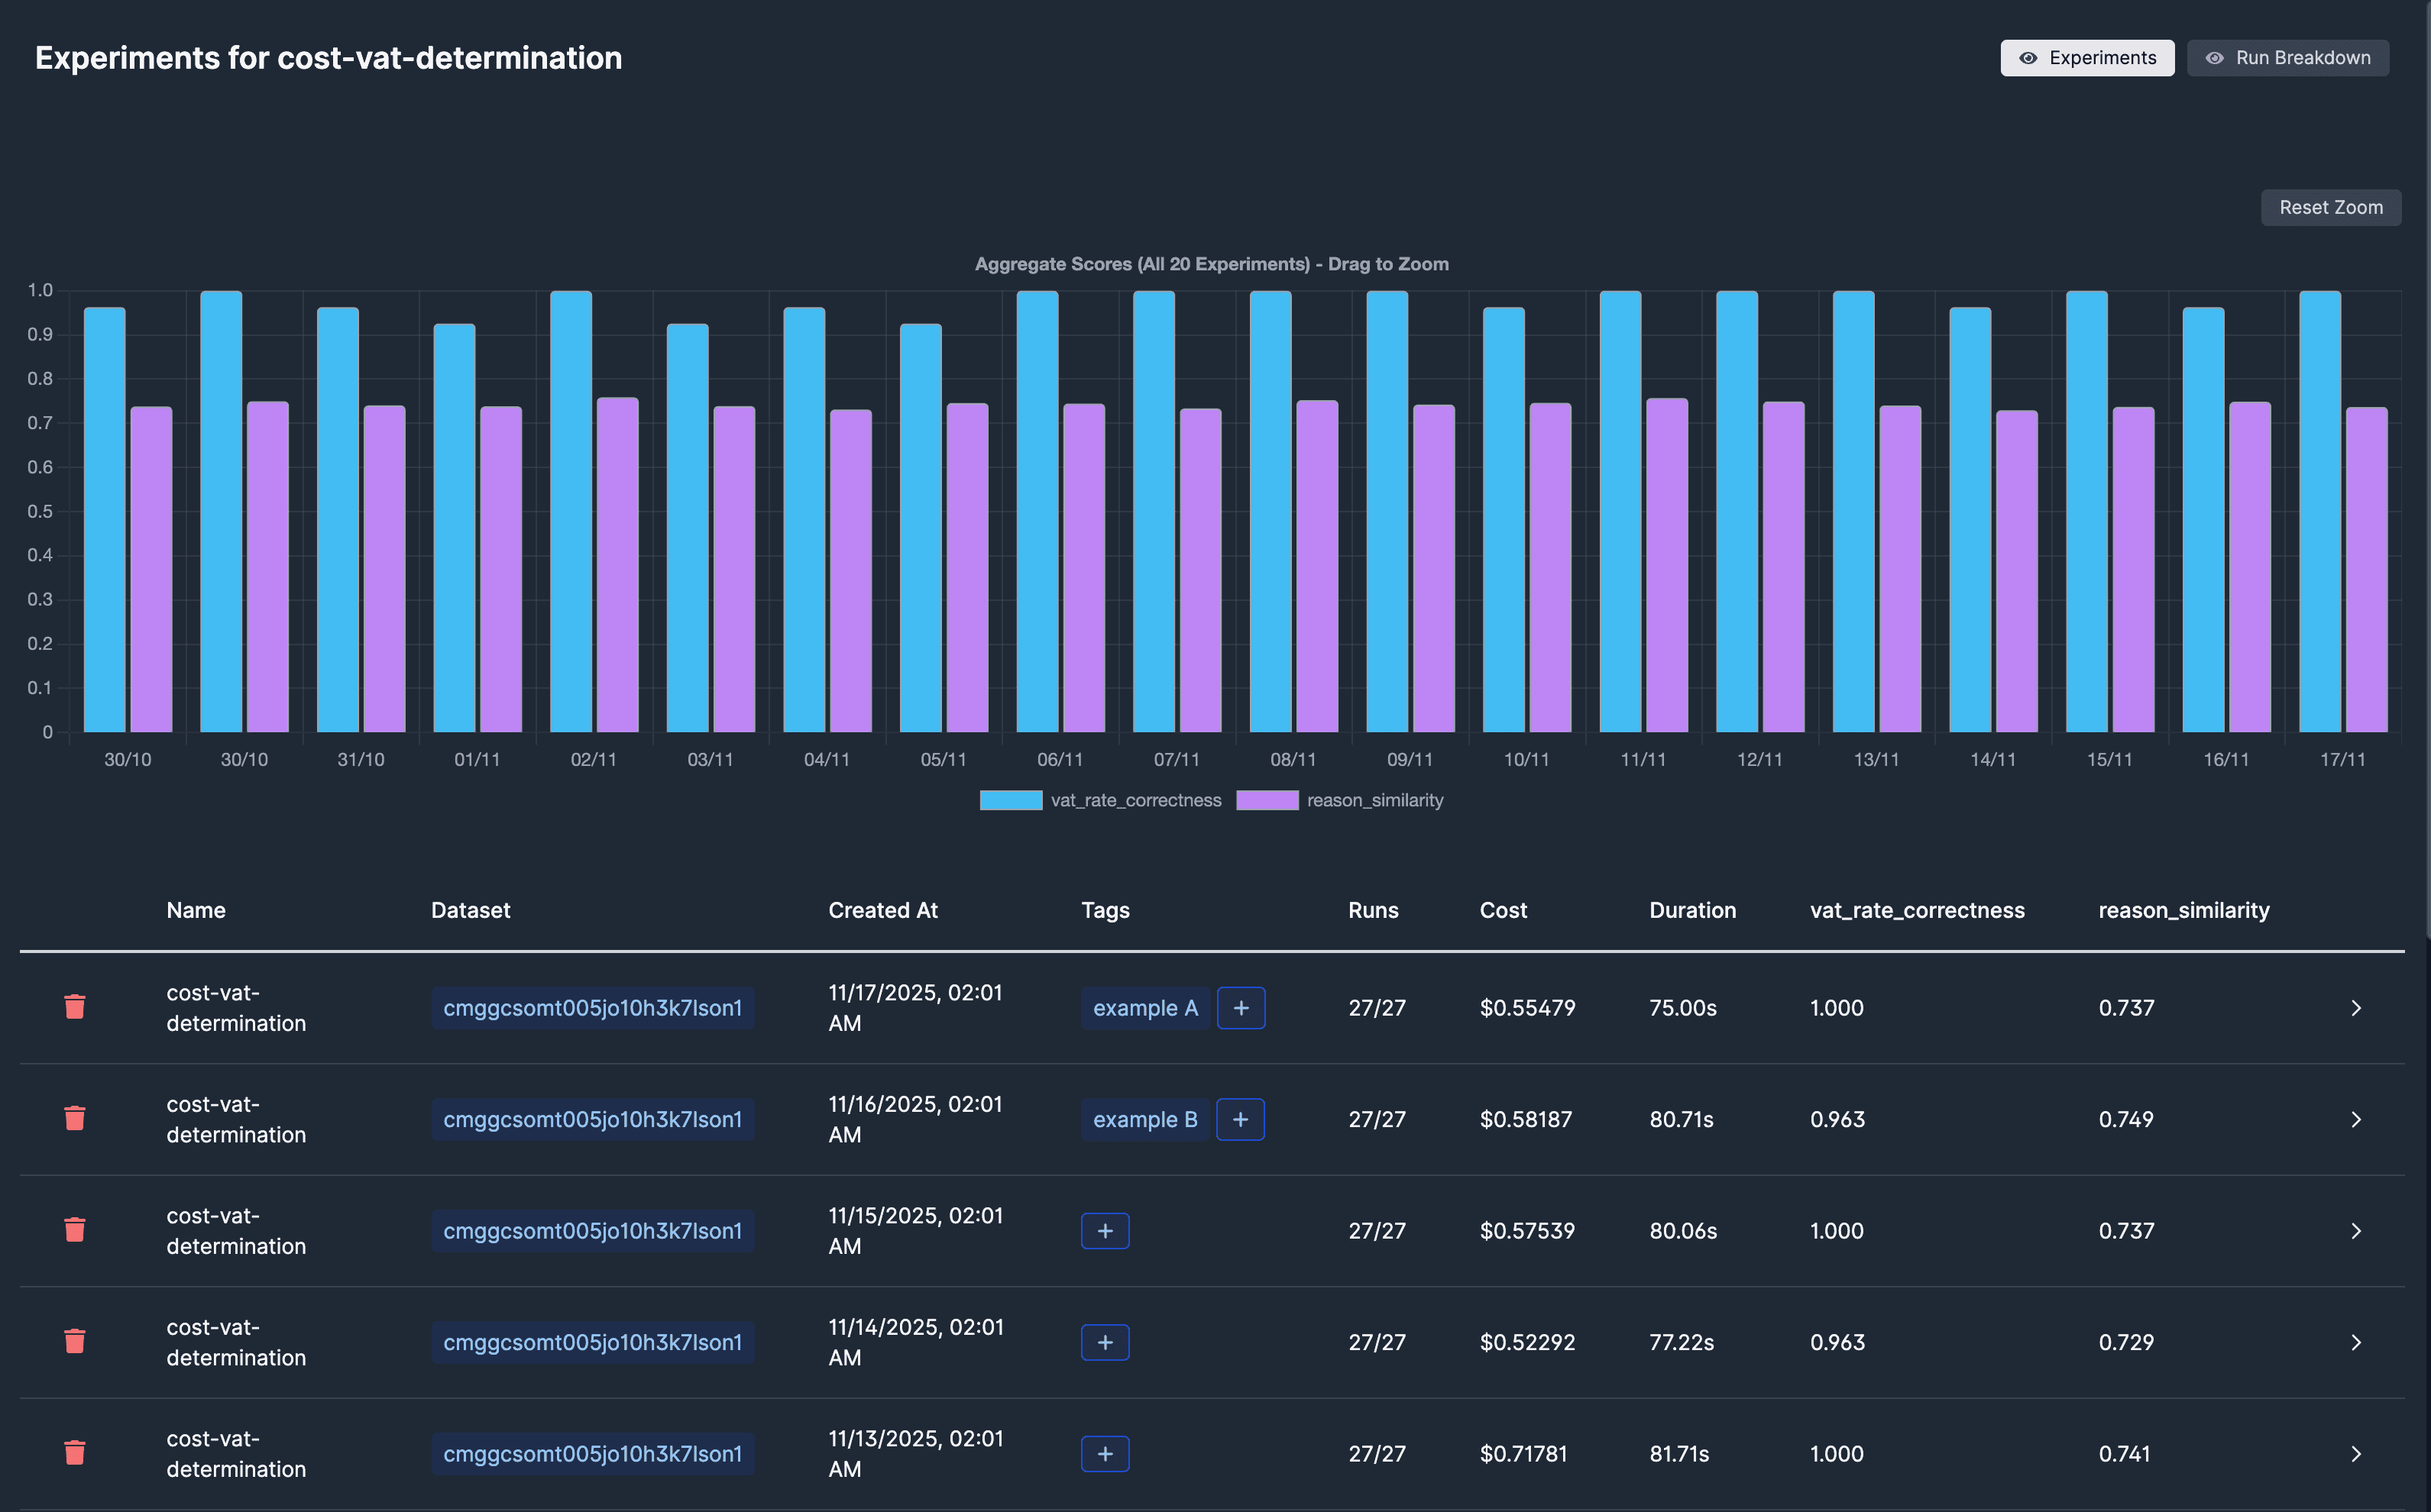Screen dimensions: 2431x1512
Task: Click the Runs column header
Action: pyautogui.click(x=1374, y=910)
